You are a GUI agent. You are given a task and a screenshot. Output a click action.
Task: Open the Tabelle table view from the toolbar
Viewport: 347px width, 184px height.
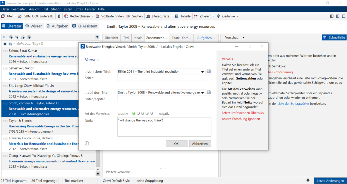[183, 16]
